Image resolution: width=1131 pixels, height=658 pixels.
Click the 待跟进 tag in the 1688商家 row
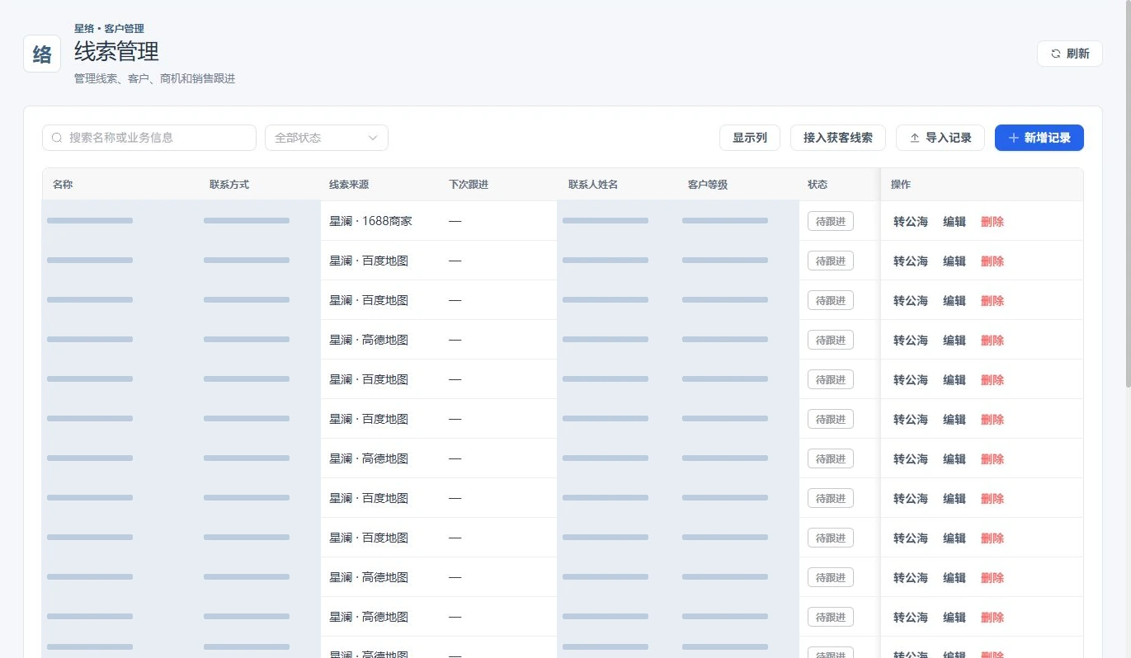pyautogui.click(x=831, y=221)
